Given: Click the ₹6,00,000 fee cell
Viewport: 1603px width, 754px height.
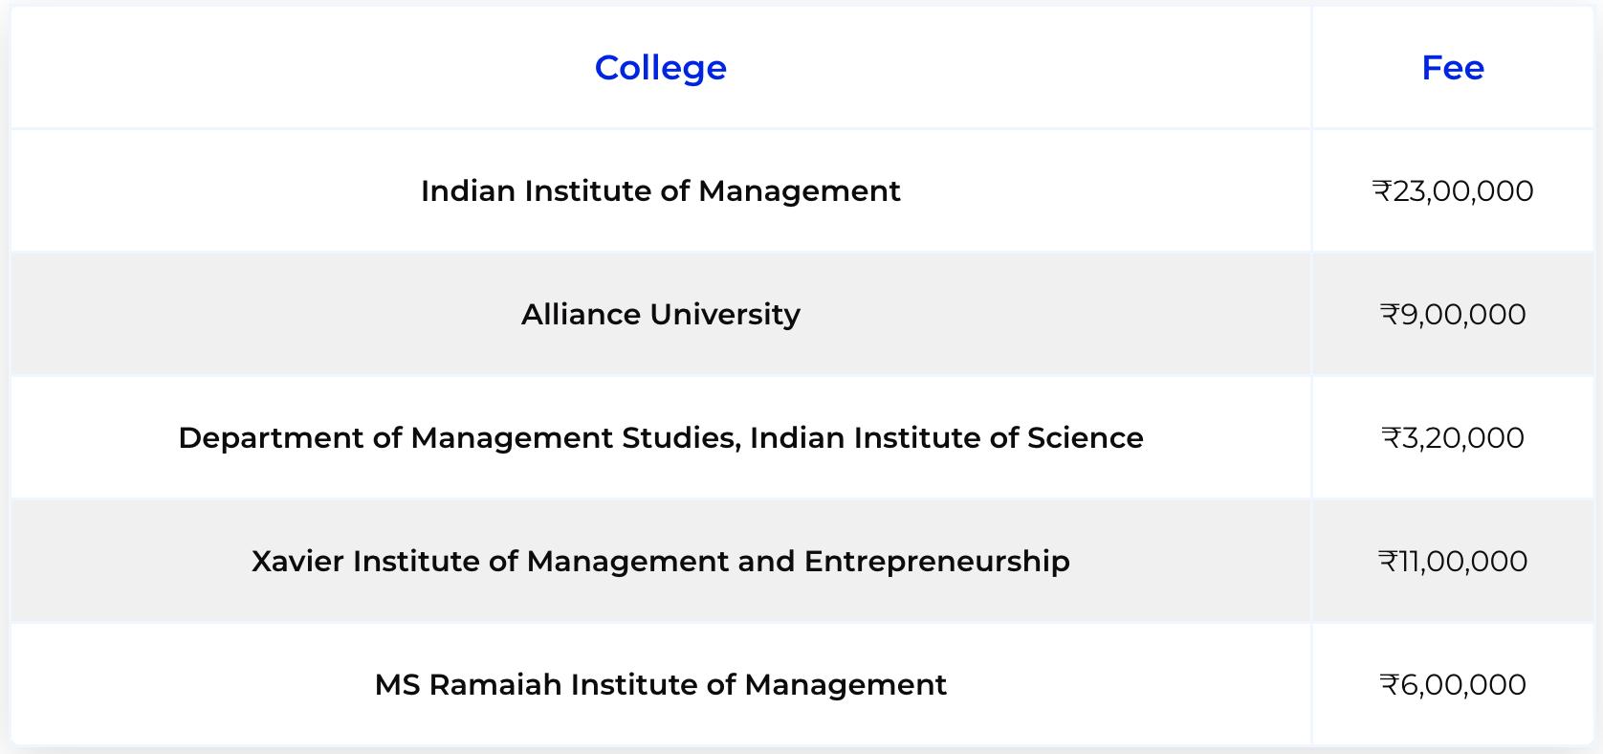Looking at the screenshot, I should click(x=1453, y=684).
